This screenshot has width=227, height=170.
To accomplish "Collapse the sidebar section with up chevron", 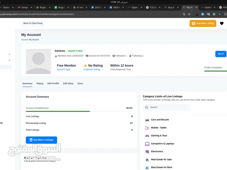I will [10, 60].
